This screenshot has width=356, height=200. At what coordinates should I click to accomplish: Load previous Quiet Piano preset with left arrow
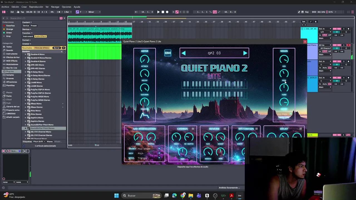coord(183,53)
